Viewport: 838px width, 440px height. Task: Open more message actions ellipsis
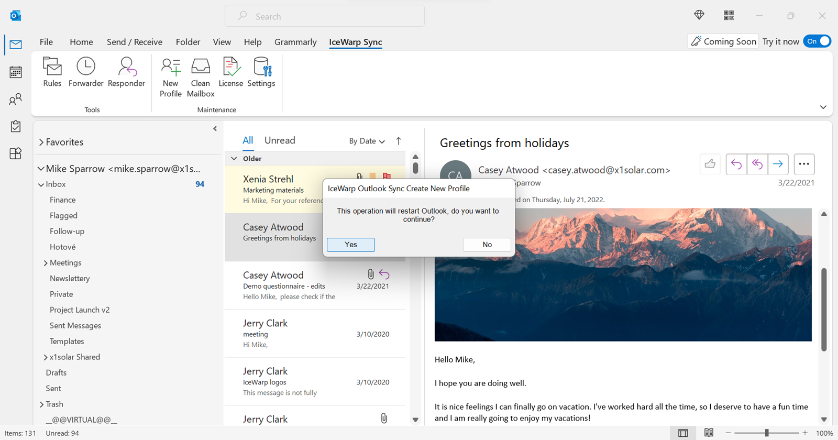click(x=804, y=164)
